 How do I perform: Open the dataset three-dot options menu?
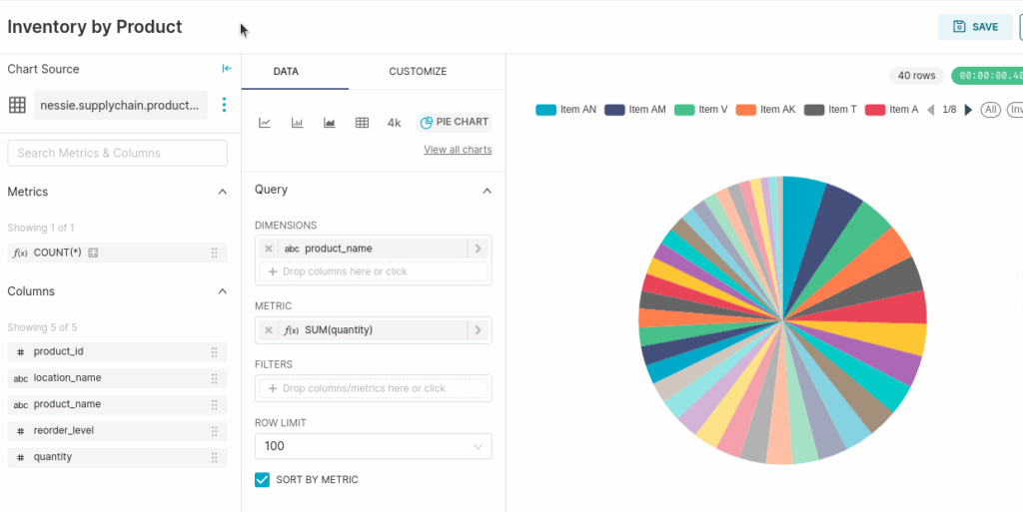[x=224, y=105]
